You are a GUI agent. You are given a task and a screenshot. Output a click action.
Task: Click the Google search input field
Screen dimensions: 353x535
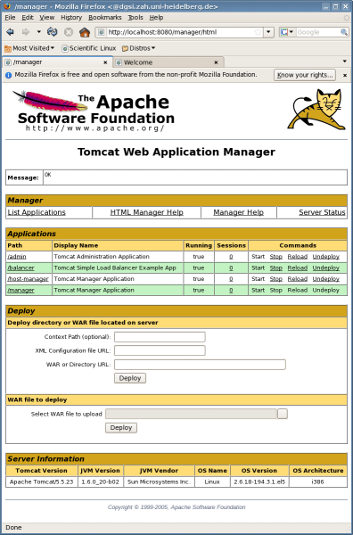pos(318,32)
